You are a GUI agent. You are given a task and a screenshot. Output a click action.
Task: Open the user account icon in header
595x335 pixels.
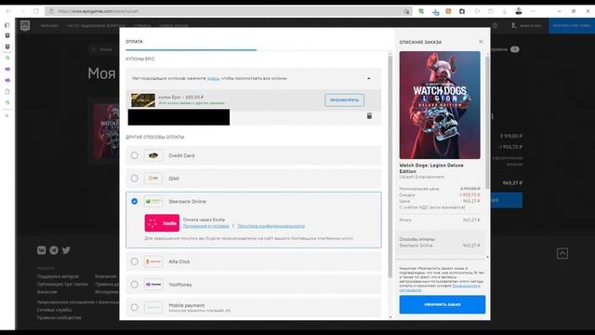coord(514,25)
